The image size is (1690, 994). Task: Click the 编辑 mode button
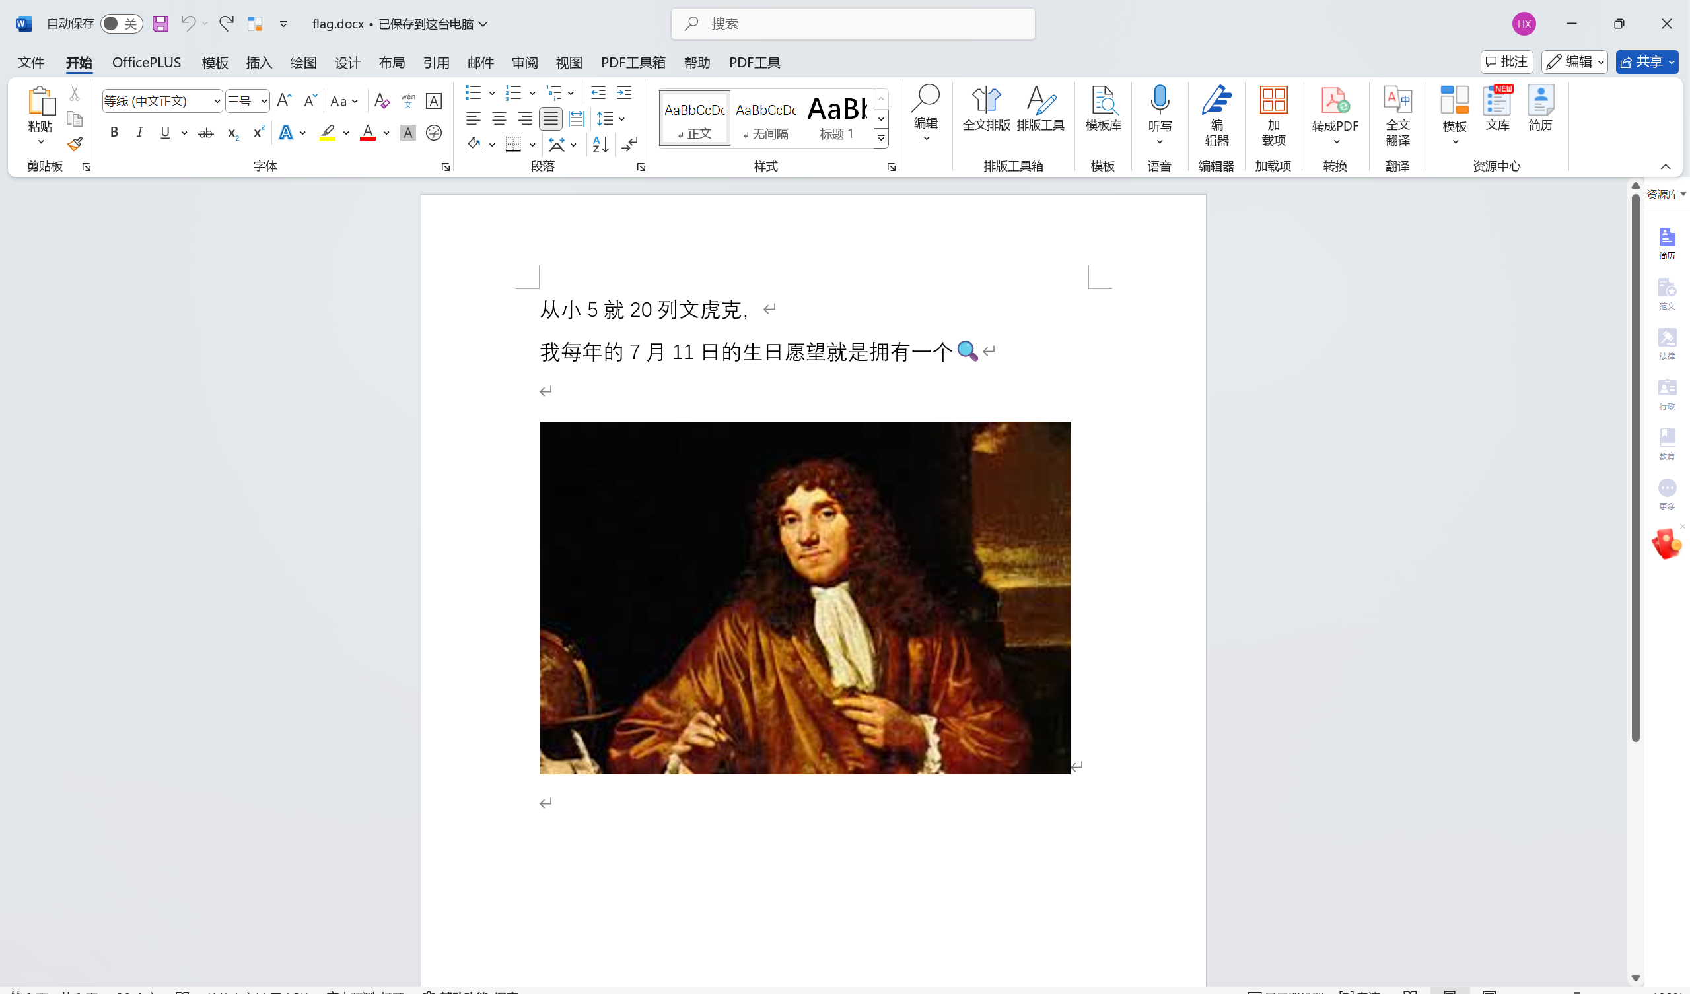click(x=1573, y=61)
